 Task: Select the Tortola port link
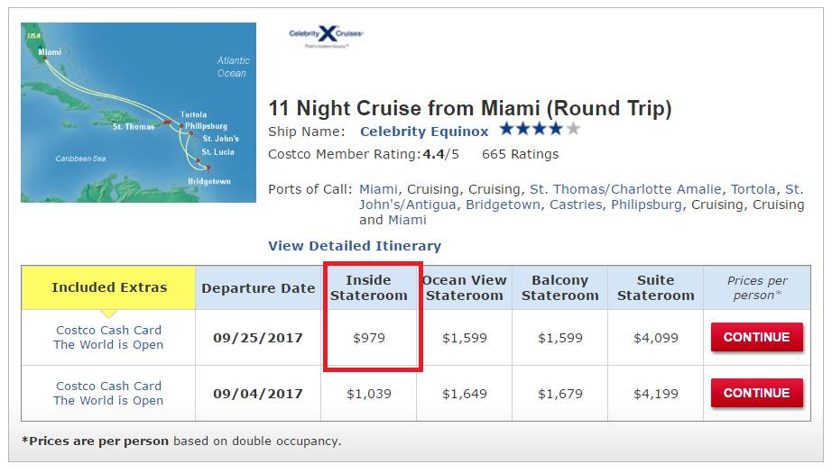pyautogui.click(x=753, y=189)
